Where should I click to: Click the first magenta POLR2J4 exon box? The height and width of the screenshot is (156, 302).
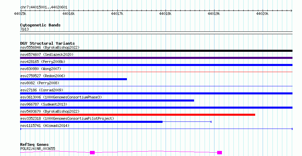point(92,153)
